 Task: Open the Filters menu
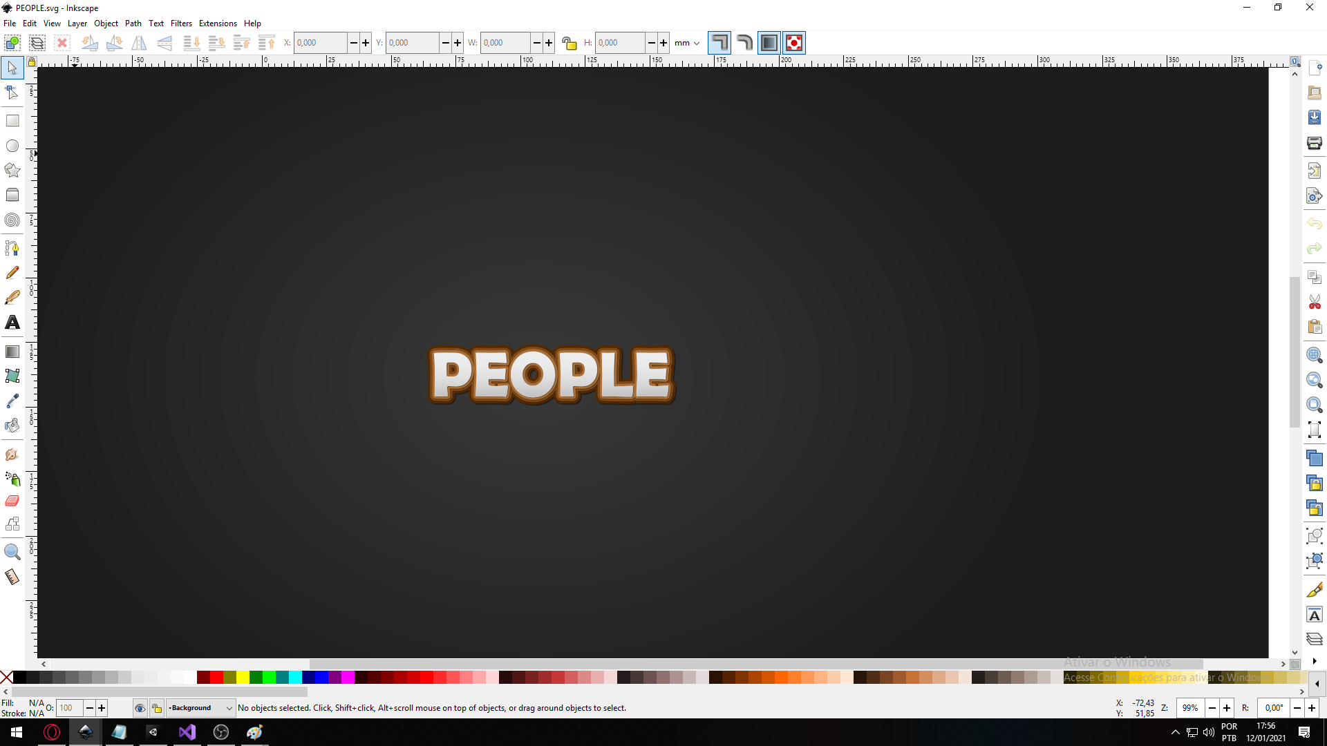181,23
